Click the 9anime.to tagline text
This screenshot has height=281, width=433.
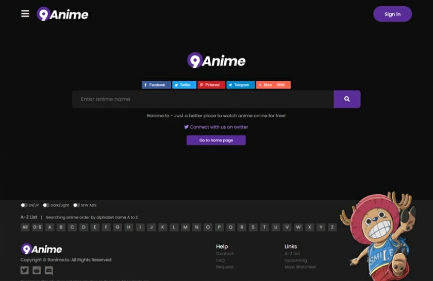point(216,116)
